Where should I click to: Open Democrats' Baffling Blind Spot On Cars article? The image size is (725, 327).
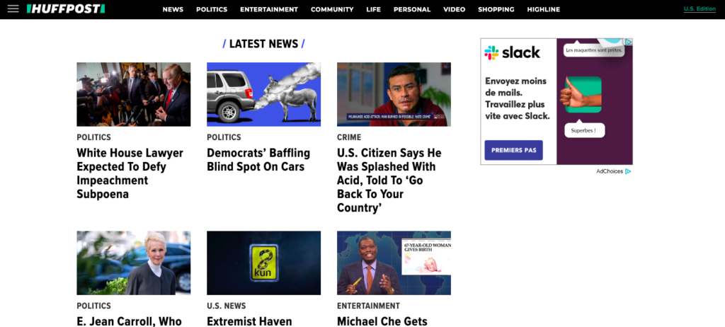click(x=258, y=159)
